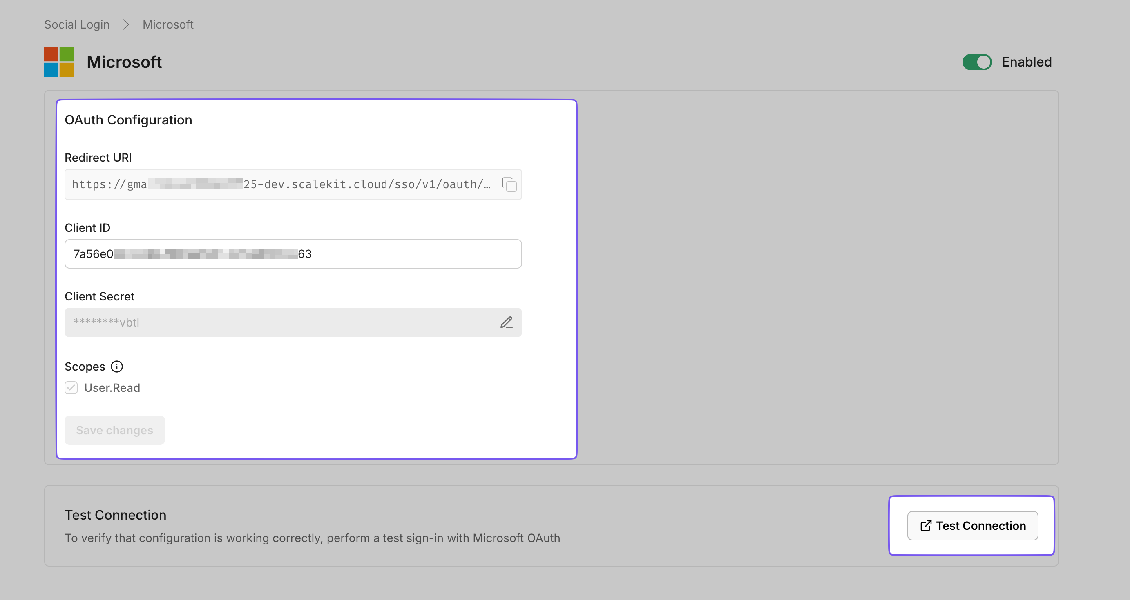The image size is (1130, 600).
Task: Click the OAuth Configuration panel title
Action: click(x=129, y=120)
